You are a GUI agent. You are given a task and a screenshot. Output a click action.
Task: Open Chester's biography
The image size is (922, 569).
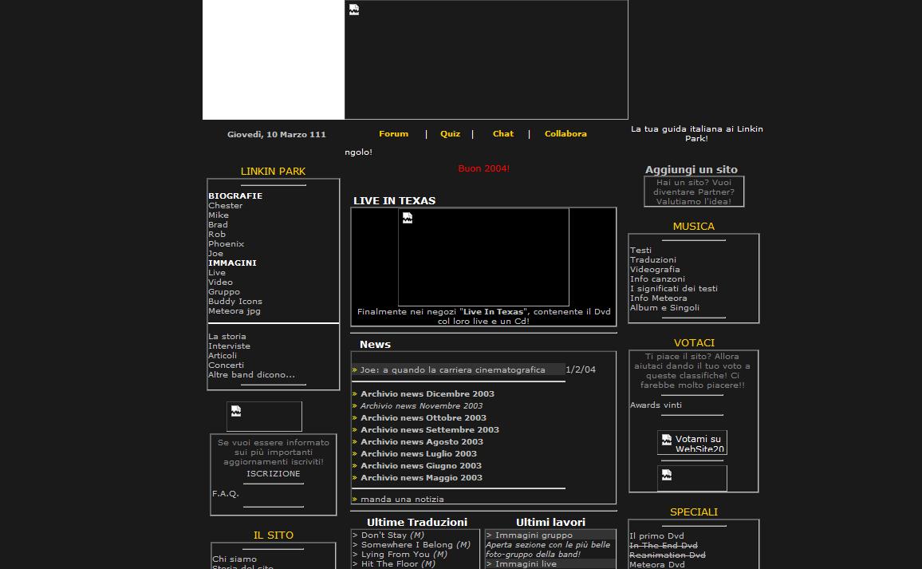pos(226,206)
